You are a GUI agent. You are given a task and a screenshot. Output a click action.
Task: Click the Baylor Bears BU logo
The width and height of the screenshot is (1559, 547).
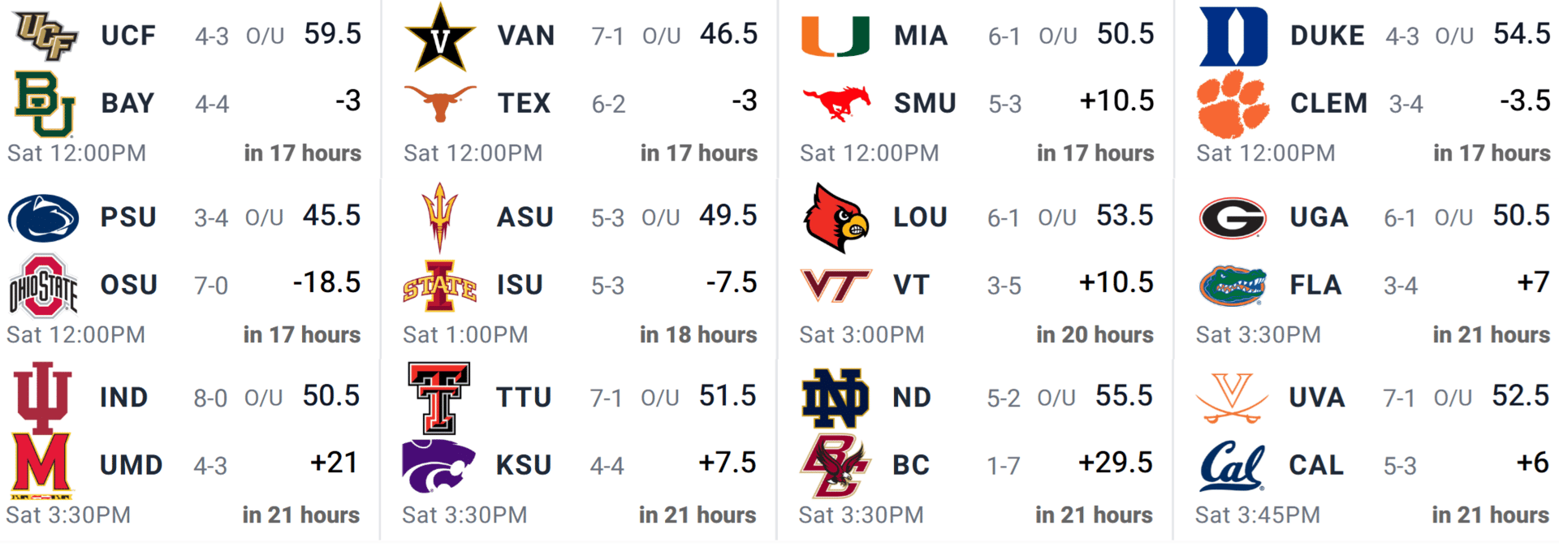(45, 104)
